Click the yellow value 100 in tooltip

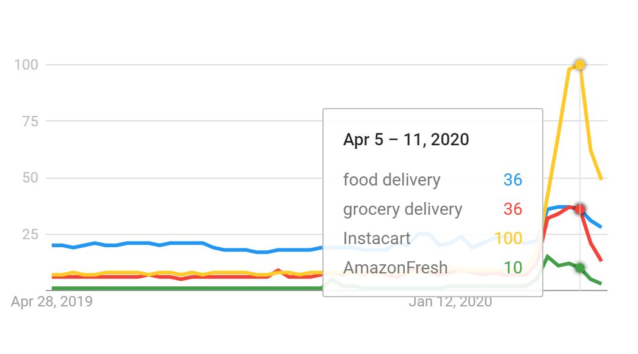[508, 238]
